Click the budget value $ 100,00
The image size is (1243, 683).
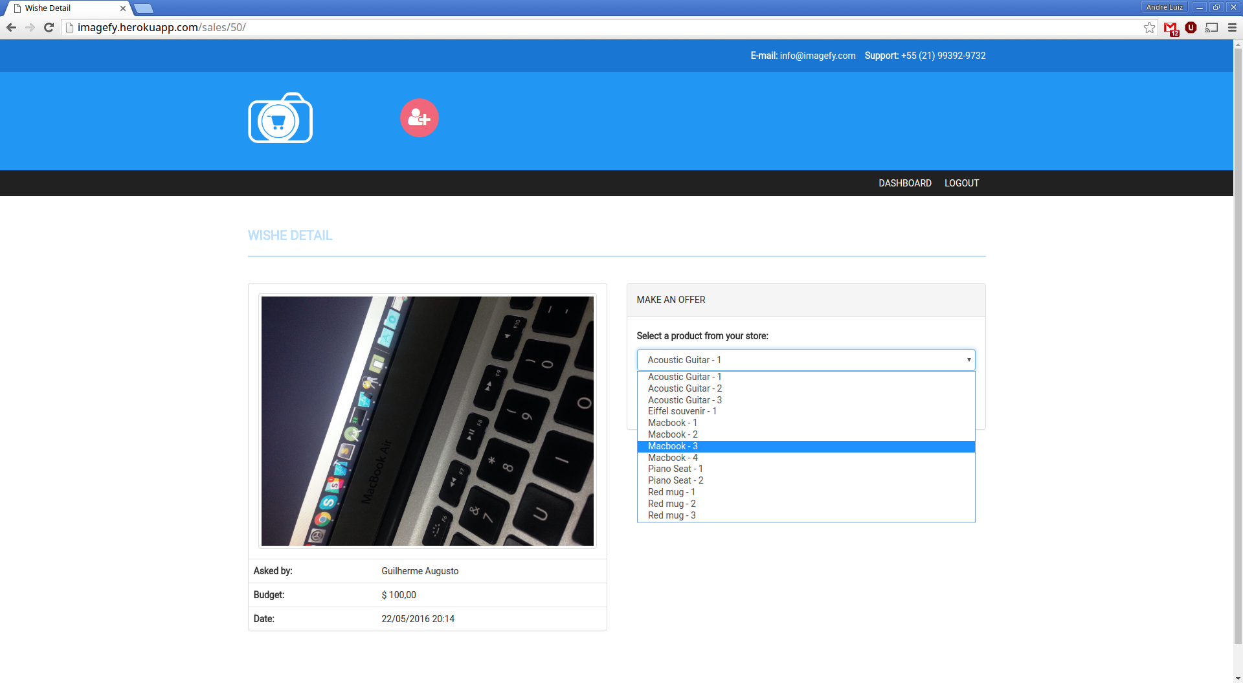click(399, 595)
